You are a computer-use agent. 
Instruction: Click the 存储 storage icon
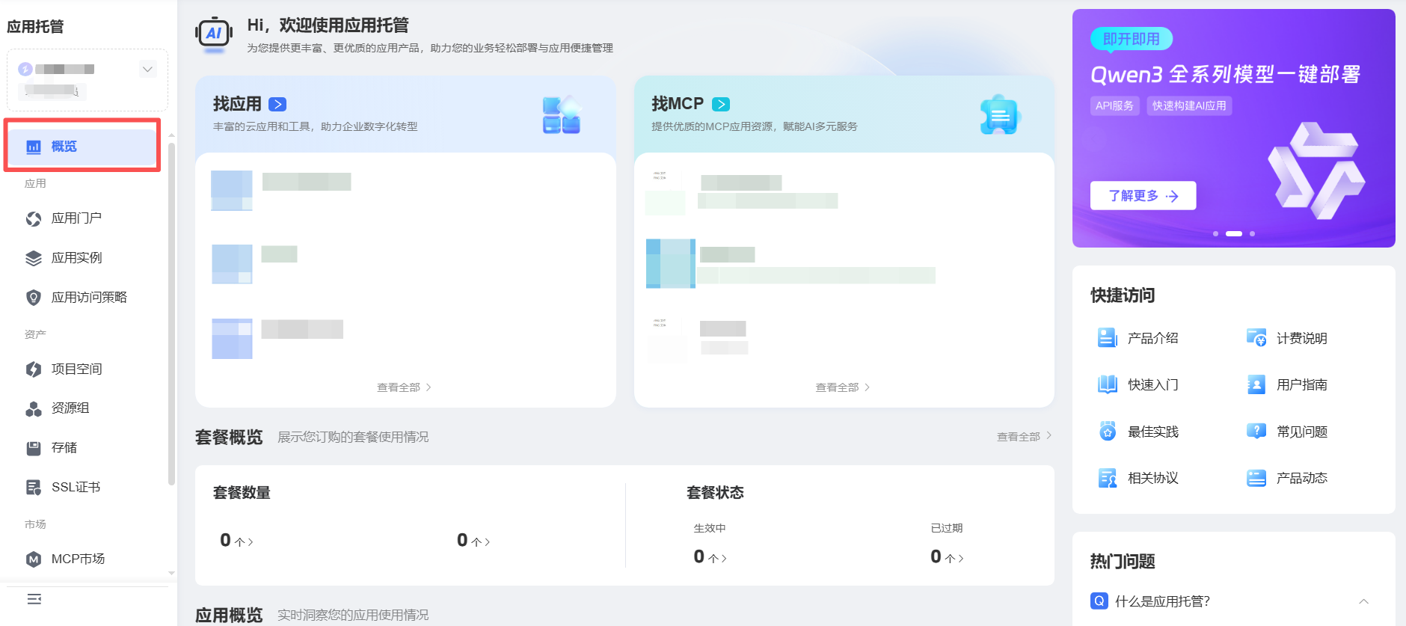[x=34, y=448]
